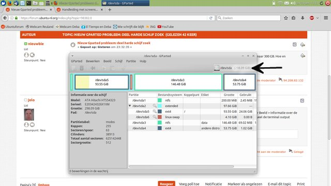The height and width of the screenshot is (186, 331).
Task: Click the Zoeken search field
Action: [249, 18]
